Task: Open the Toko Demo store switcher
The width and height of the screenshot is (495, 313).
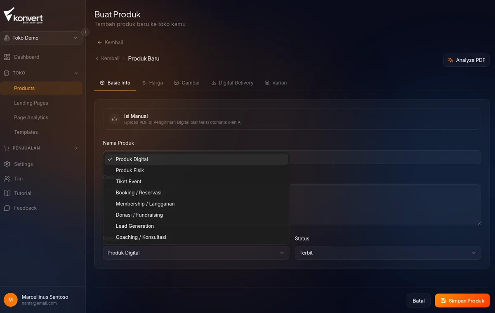Action: click(x=41, y=38)
